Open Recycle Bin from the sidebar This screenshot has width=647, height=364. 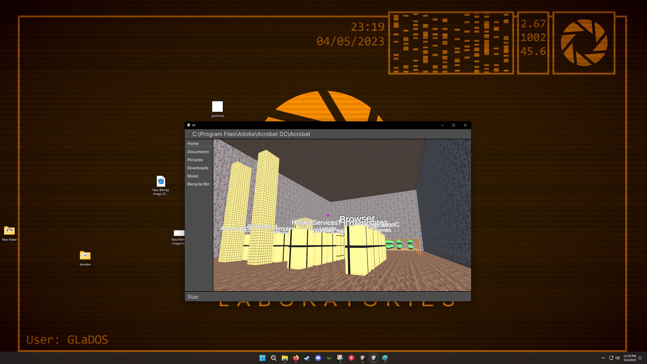(199, 184)
